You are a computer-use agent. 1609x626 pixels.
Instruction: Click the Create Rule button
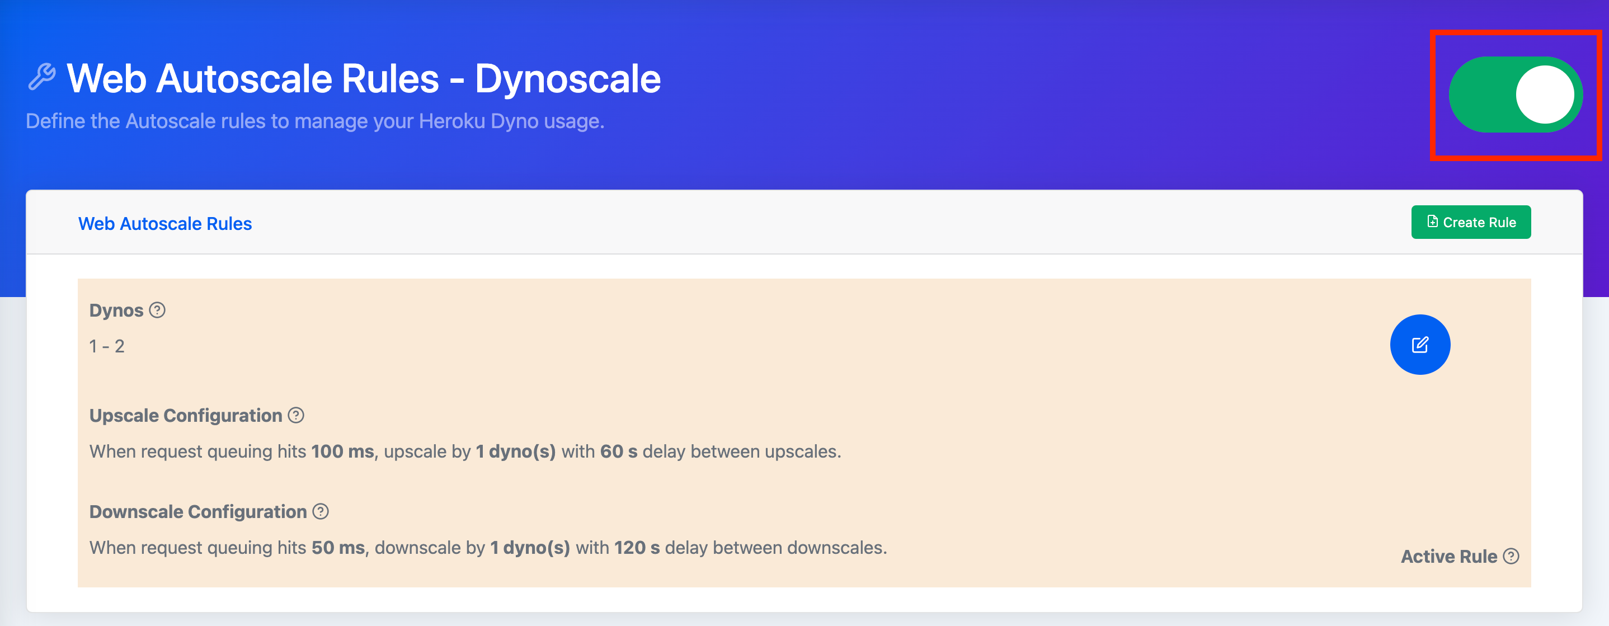(x=1470, y=223)
